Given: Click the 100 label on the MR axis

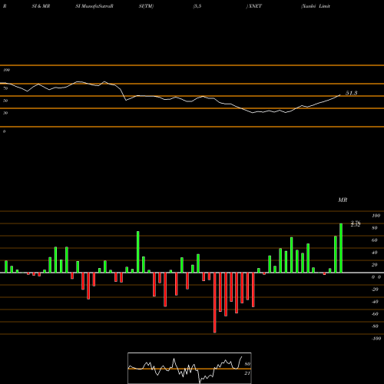Looking at the screenshot, I should point(376,216).
